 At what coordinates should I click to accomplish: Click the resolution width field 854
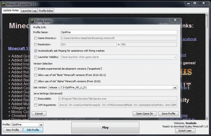tap(89, 45)
